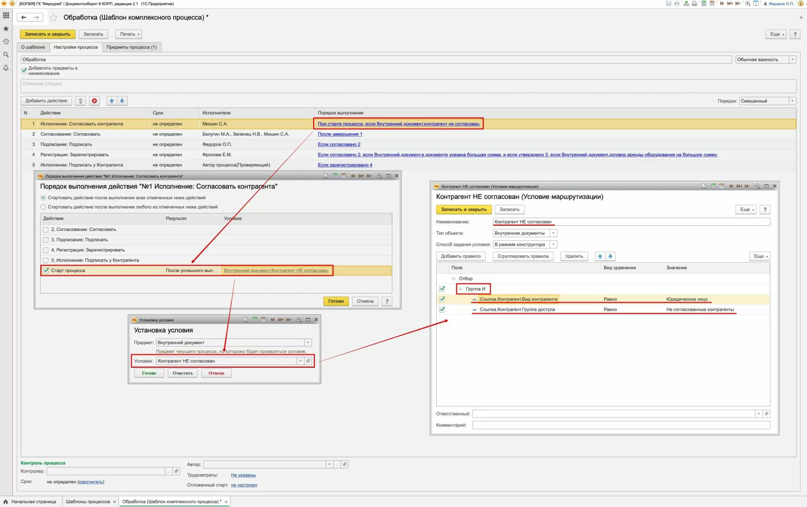Open notifications bell in sidebar
Image resolution: width=807 pixels, height=507 pixels.
[6, 68]
